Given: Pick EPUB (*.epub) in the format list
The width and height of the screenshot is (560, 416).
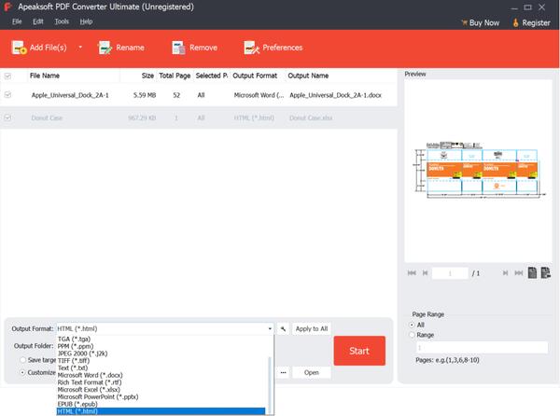Looking at the screenshot, I should [x=79, y=404].
